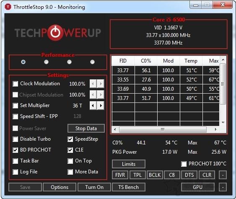This screenshot has width=236, height=199.
Task: Click the horizontal scrollbar left arrow
Action: (x=115, y=129)
